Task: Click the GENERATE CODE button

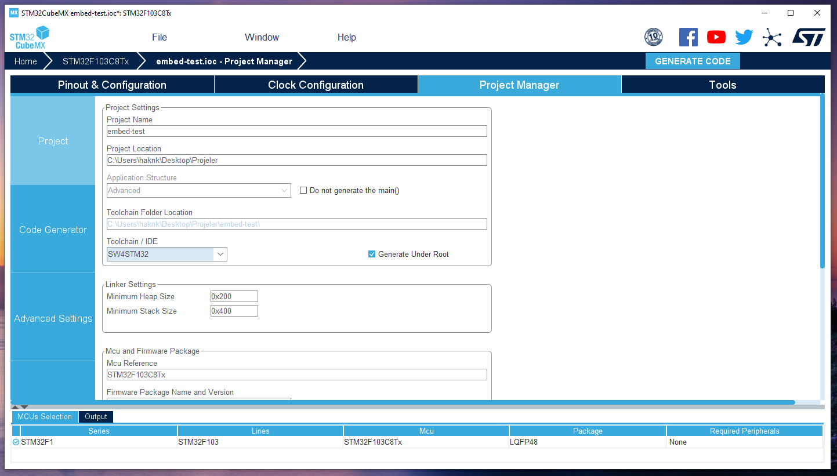Action: click(693, 61)
